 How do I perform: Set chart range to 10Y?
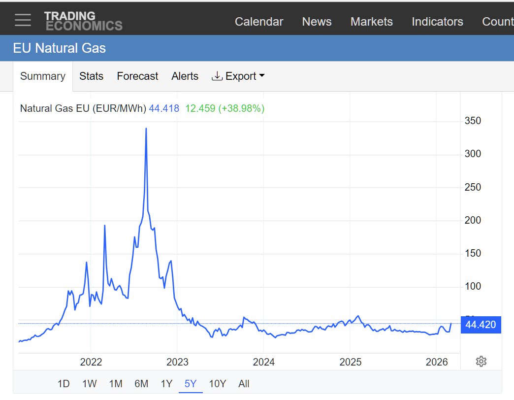[217, 383]
